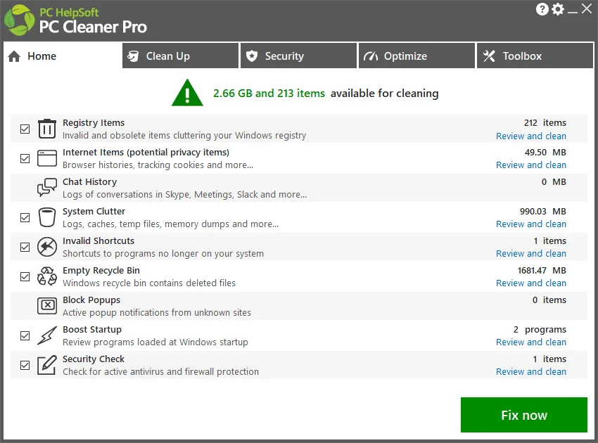Image resolution: width=598 pixels, height=443 pixels.
Task: Click the Boost Startup lightning icon
Action: [x=47, y=335]
